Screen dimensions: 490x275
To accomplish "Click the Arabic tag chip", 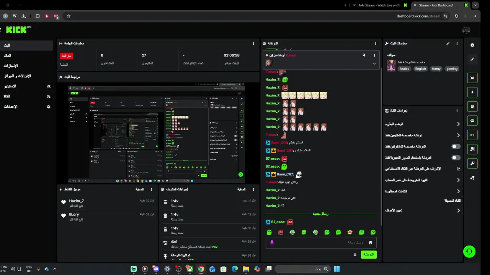I will pyautogui.click(x=405, y=69).
